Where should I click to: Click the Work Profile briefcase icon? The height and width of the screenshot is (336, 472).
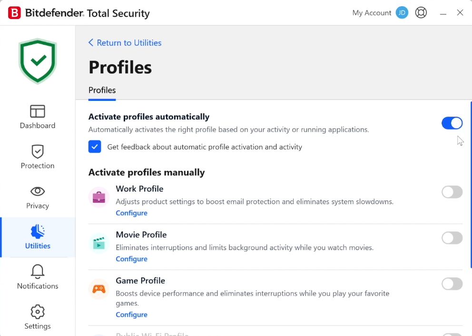[x=99, y=197]
